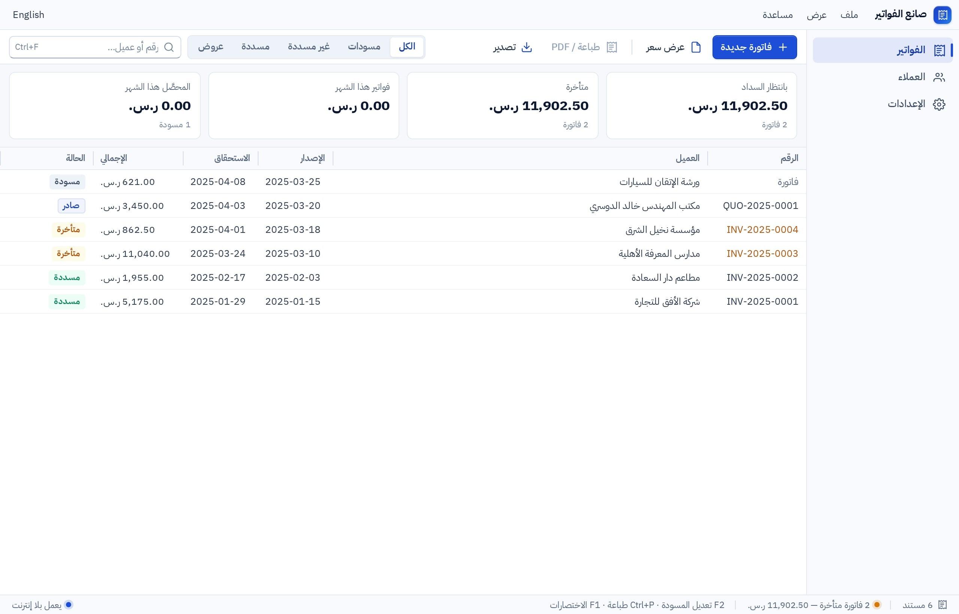The height and width of the screenshot is (614, 959).
Task: Click the صادر status badge
Action: click(x=72, y=206)
